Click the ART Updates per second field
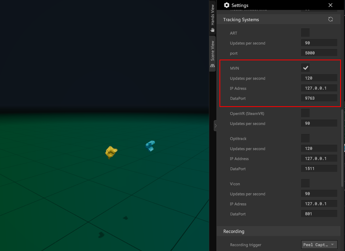This screenshot has height=251, width=345. point(319,43)
